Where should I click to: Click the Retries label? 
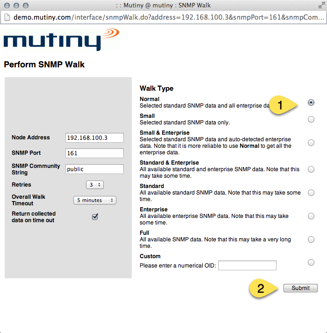(x=21, y=185)
